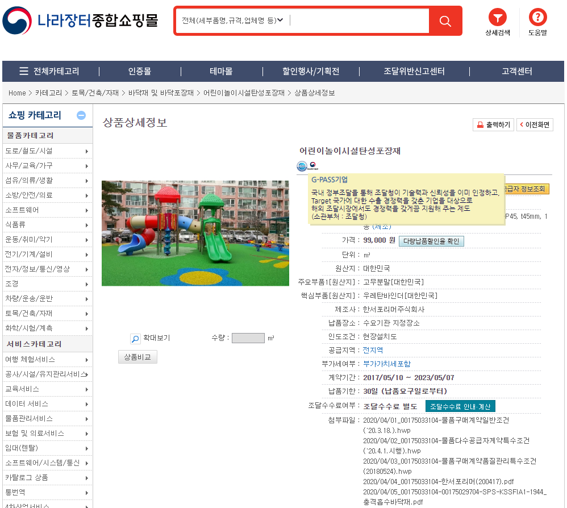567x508 pixels.
Task: Open the search scope dropdown 전체(세부품명…)
Action: [232, 20]
